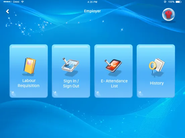The image size is (185, 138).
Task: Go back using the left chevron arrow
Action: [x=8, y=11]
